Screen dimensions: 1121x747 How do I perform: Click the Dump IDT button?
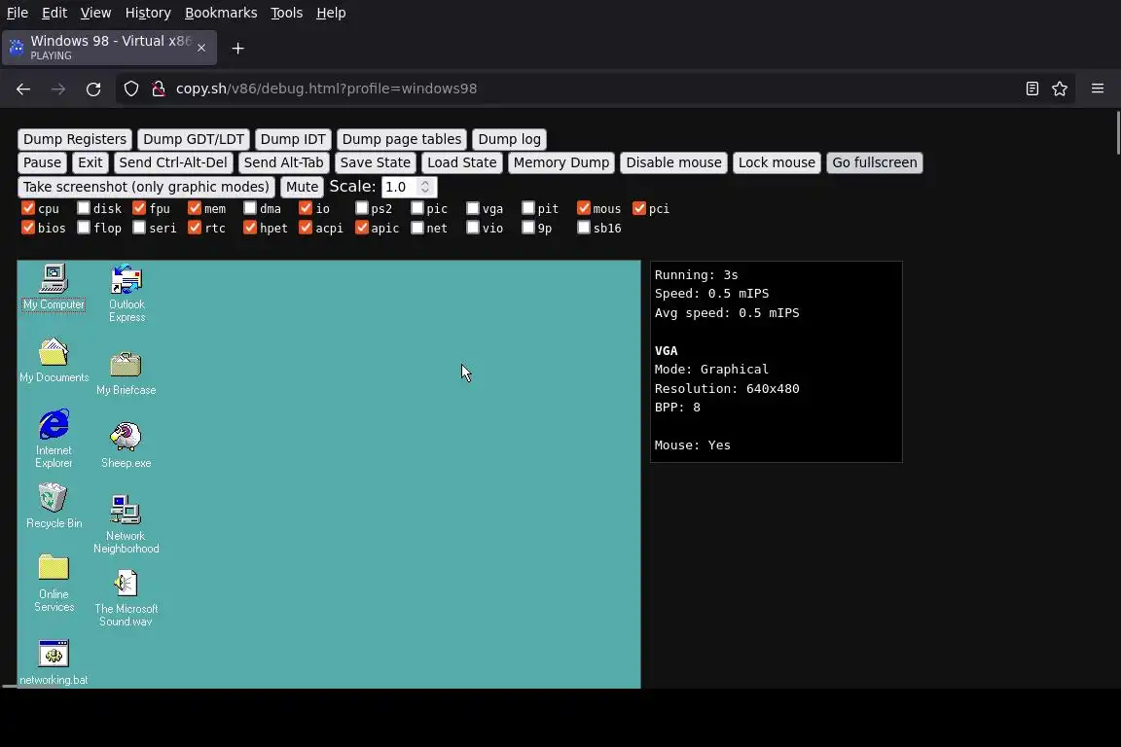(293, 139)
